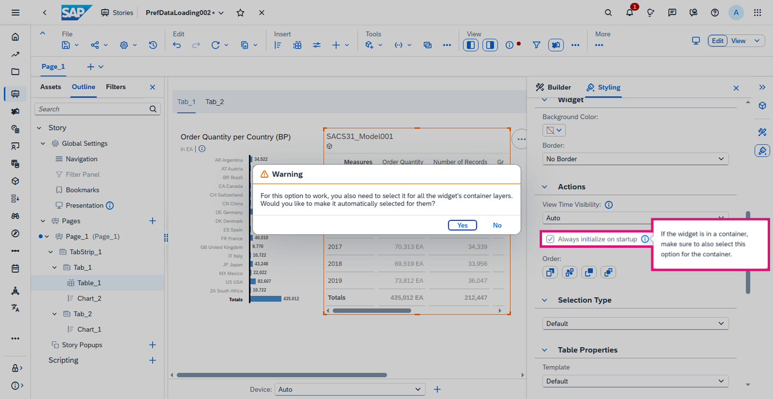Mark story as favorite with star icon
The width and height of the screenshot is (773, 399).
click(240, 13)
